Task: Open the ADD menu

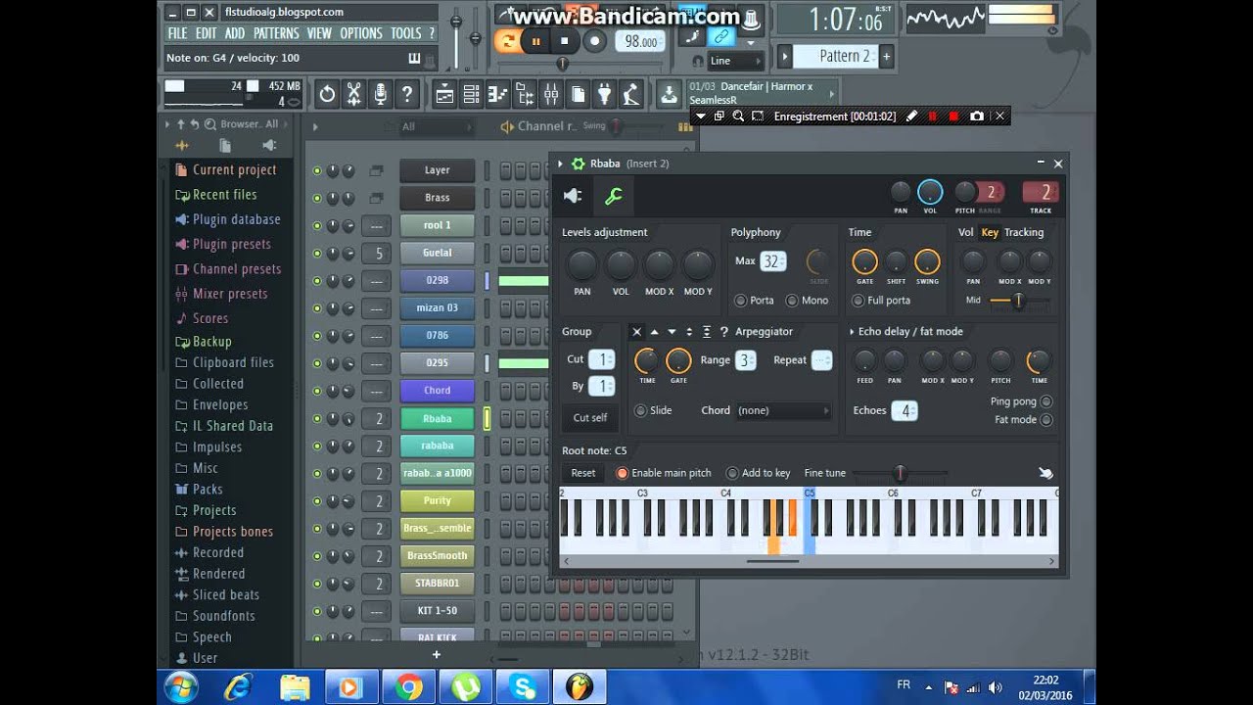Action: [235, 33]
